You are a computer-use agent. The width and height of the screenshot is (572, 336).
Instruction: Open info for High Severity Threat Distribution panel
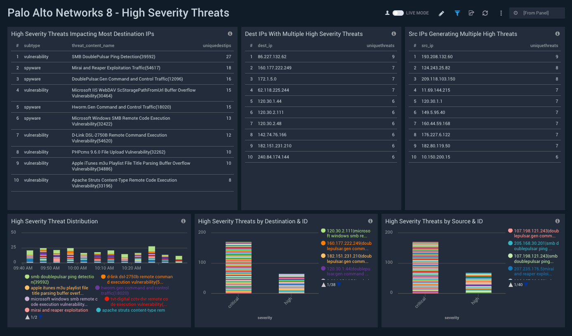(x=183, y=221)
